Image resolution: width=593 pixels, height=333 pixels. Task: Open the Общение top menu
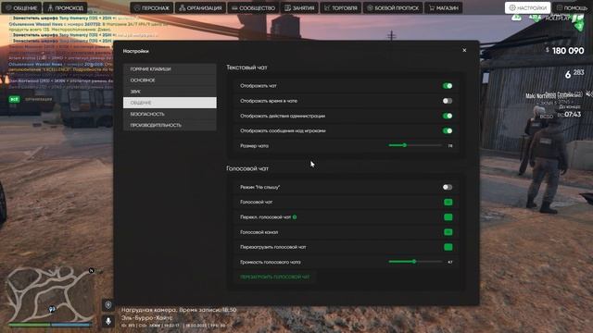(21, 7)
